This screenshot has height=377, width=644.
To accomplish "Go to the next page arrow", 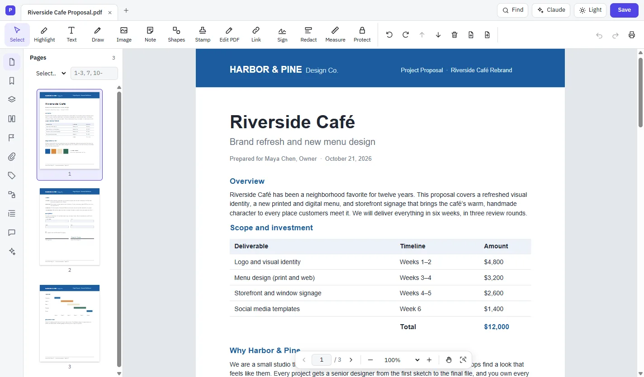I will (350, 360).
